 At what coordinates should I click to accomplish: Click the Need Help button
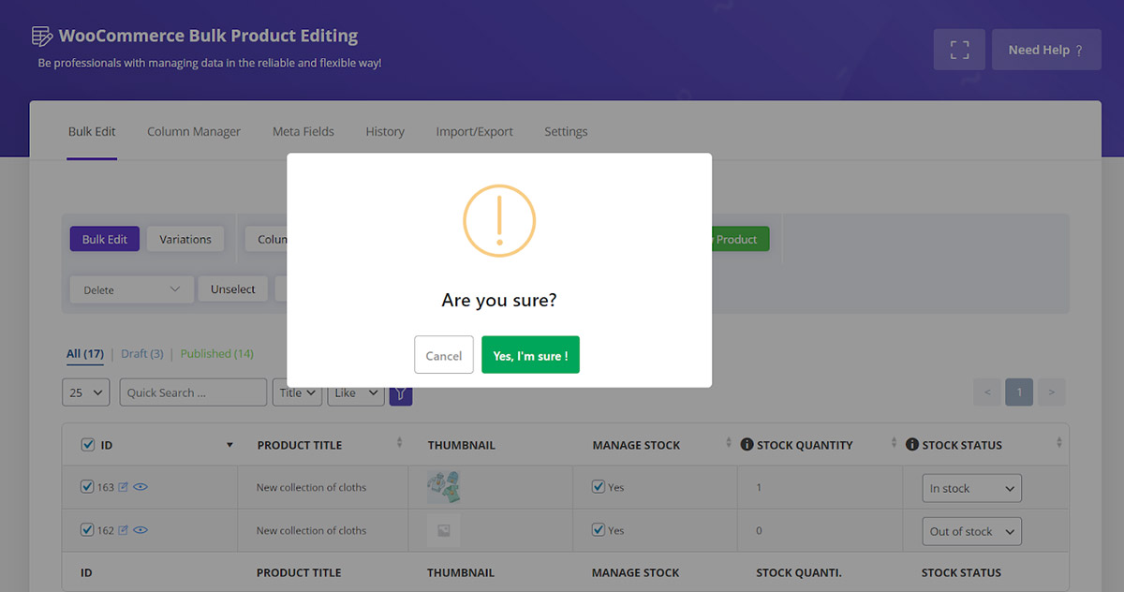point(1046,50)
